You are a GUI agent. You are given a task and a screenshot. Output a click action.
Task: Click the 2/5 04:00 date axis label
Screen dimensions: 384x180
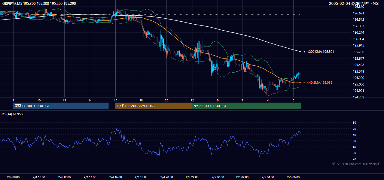click(x=268, y=177)
